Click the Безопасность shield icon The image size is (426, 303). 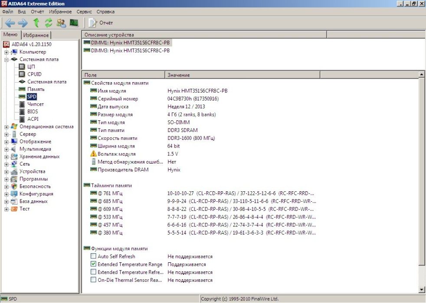point(14,187)
